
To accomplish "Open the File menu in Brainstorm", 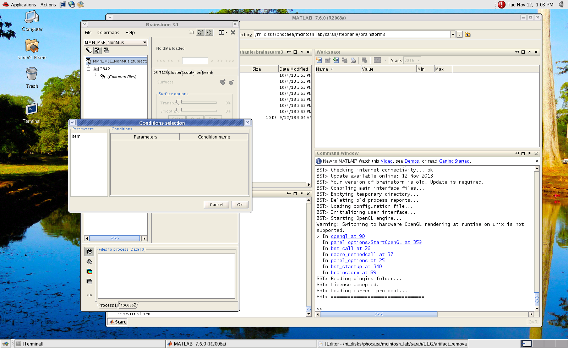I will pos(88,32).
